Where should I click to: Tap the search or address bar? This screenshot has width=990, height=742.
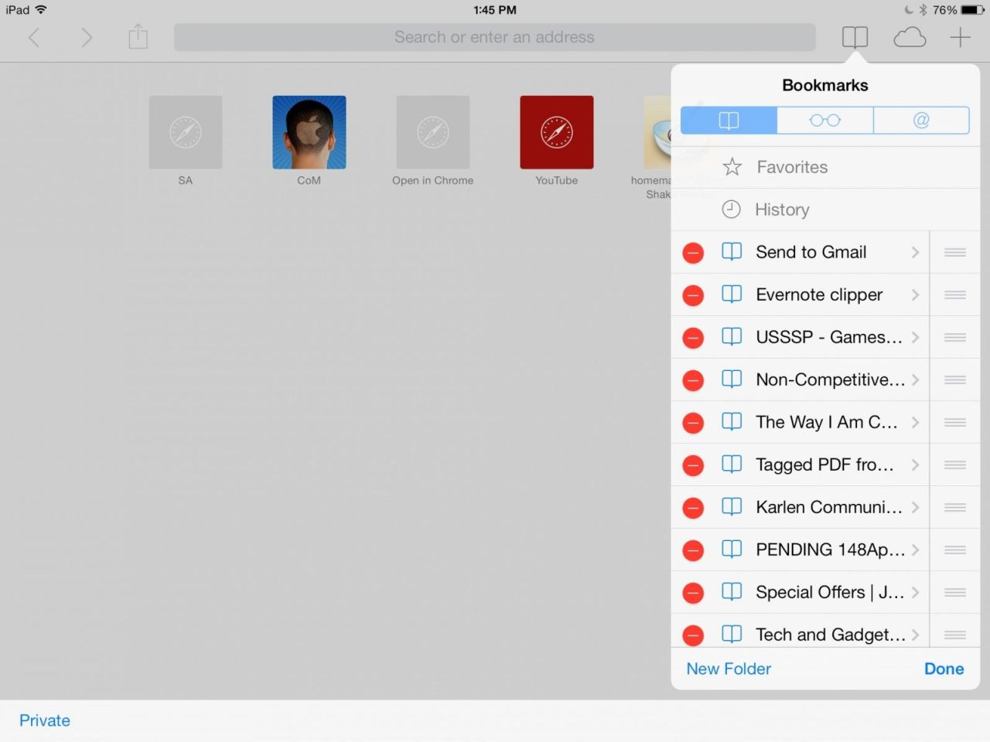click(494, 36)
